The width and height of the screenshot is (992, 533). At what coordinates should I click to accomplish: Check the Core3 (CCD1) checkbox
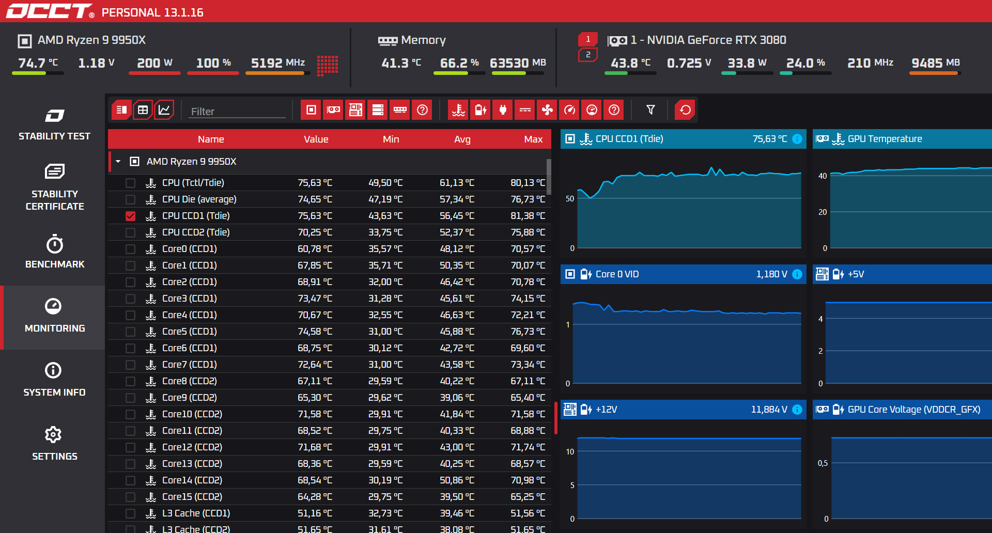click(x=130, y=299)
